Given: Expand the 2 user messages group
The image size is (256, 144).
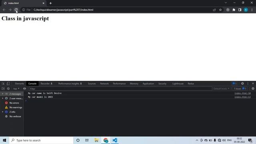Looking at the screenshot, I should [x=3, y=98].
